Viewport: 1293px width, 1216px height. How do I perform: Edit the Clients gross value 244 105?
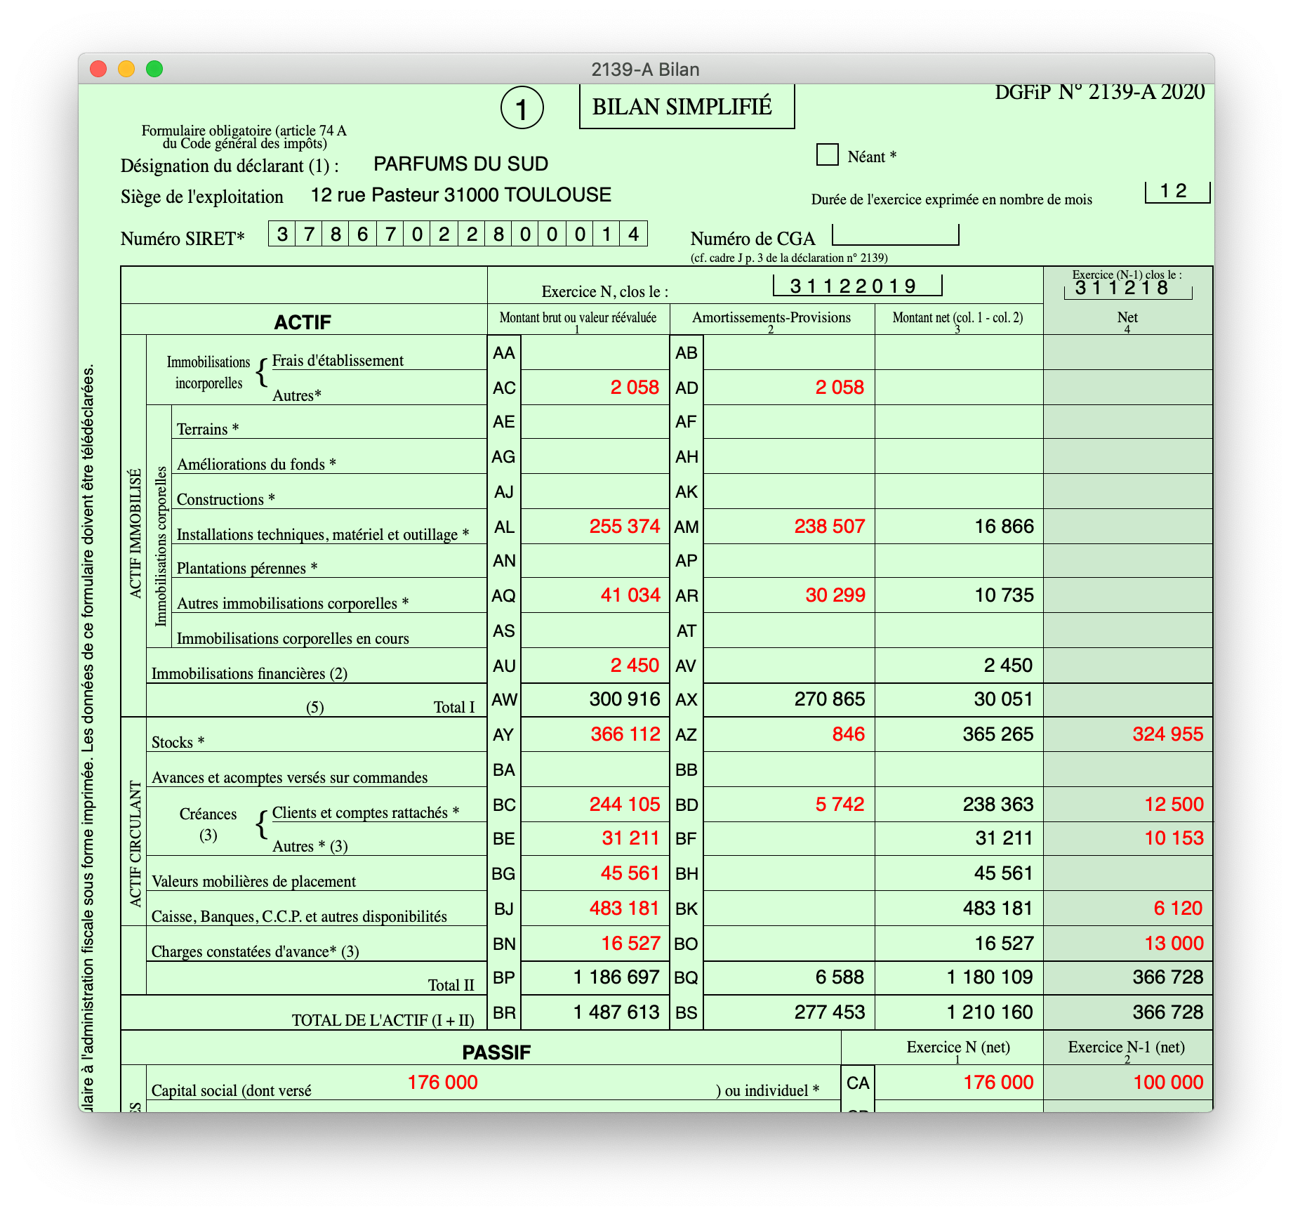click(595, 804)
